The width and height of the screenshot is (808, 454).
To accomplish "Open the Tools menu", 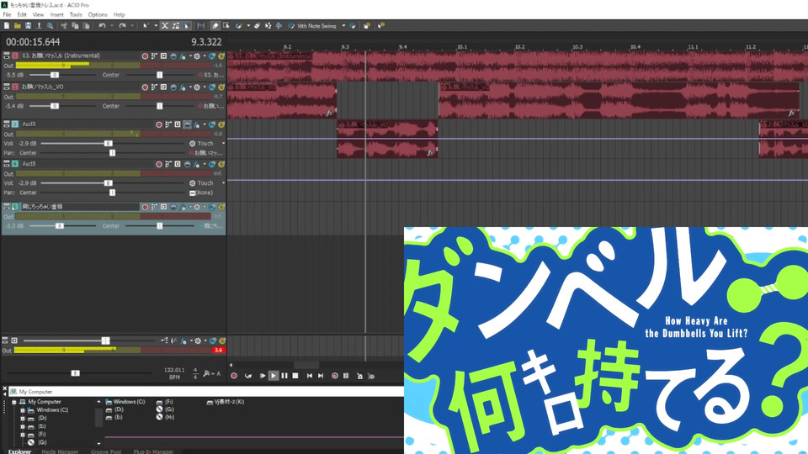I will pyautogui.click(x=76, y=14).
